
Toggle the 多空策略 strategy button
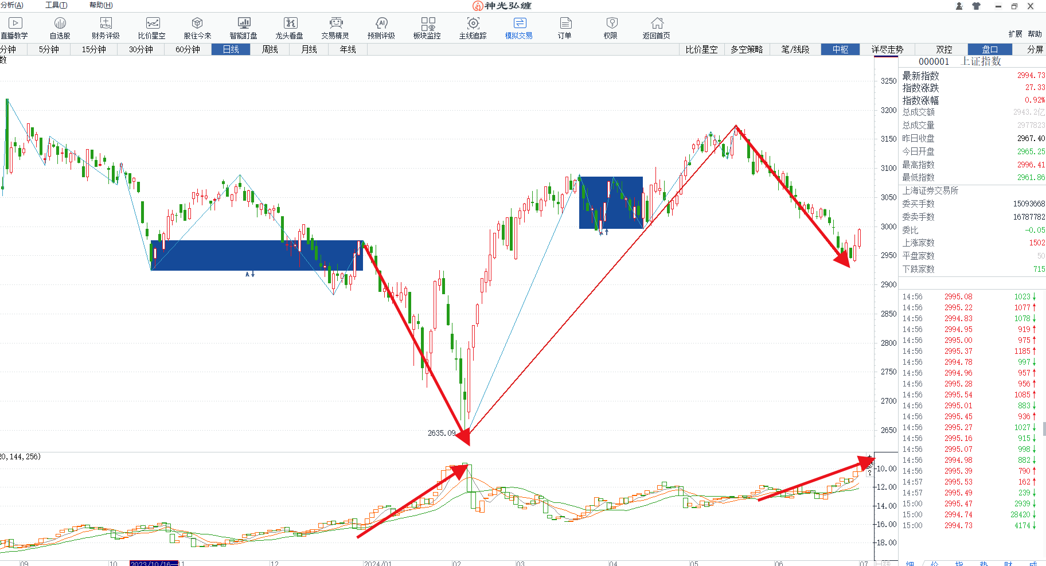click(x=747, y=49)
